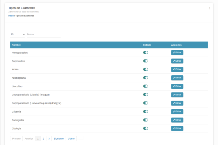The image size is (218, 145).
Task: Follow the Inicio breadcrumb link
Action: point(11,16)
